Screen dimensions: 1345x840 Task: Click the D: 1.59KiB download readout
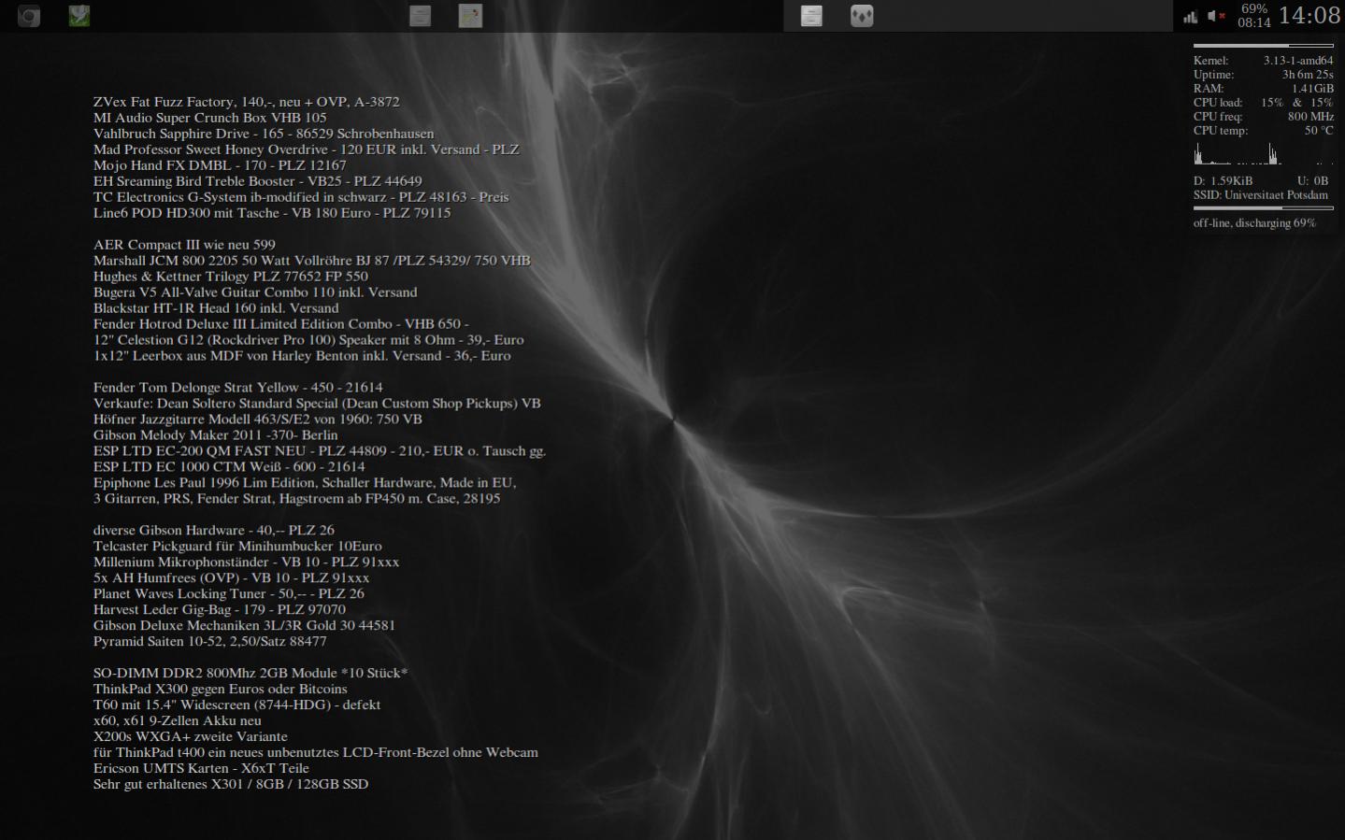[1223, 181]
